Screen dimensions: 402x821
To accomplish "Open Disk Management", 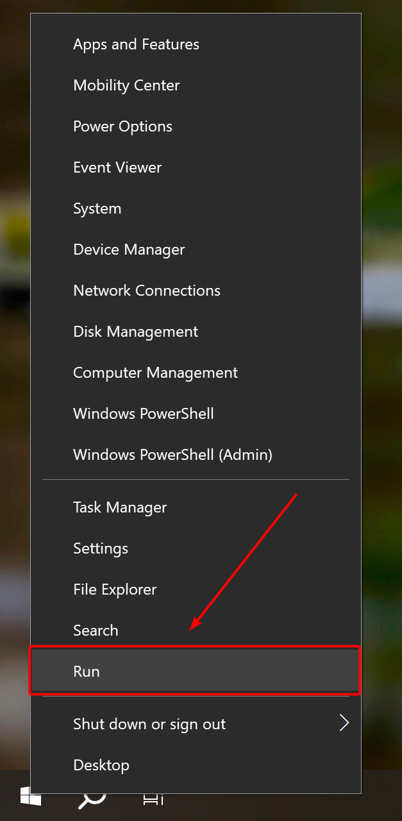I will coord(135,332).
